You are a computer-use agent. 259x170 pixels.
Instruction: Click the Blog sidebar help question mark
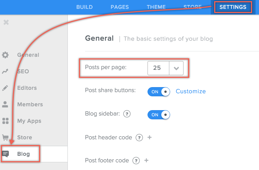click(x=127, y=114)
